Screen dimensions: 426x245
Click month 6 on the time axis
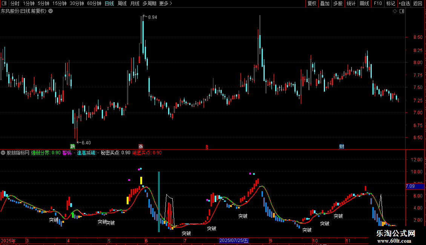coord(146,240)
